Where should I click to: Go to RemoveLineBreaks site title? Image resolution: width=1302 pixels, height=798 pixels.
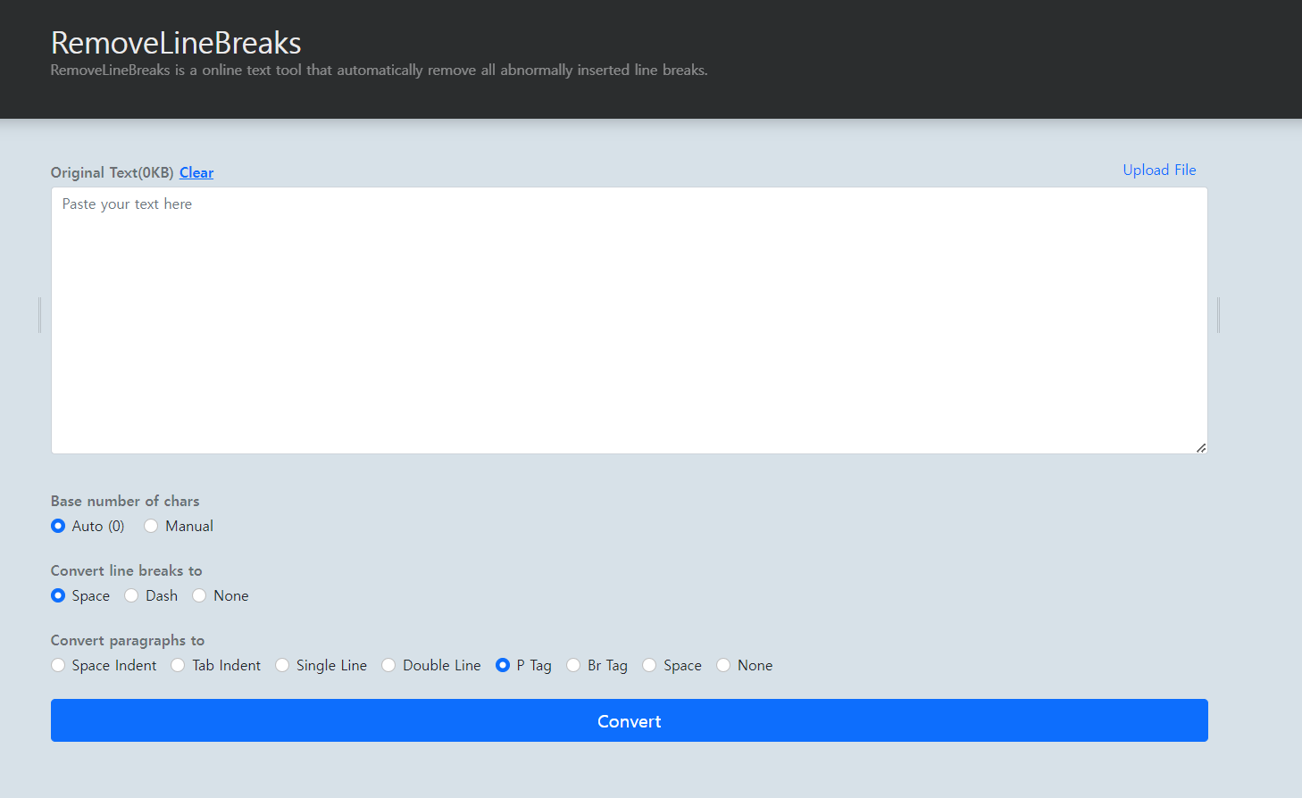(x=176, y=43)
